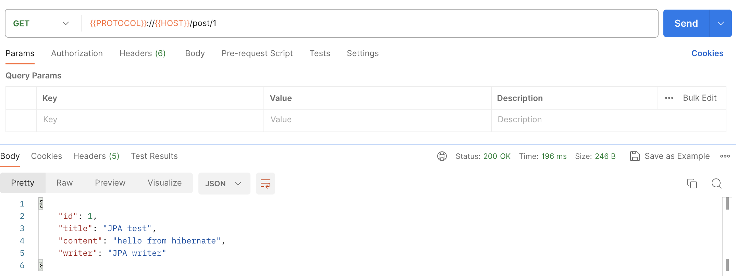Copy the response body with the copy icon

click(692, 184)
